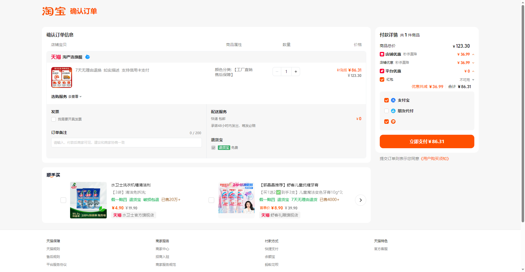Collapse the 店铺优惠 section with the red up arrow
Screen dimensions: 525x272
pyautogui.click(x=473, y=54)
